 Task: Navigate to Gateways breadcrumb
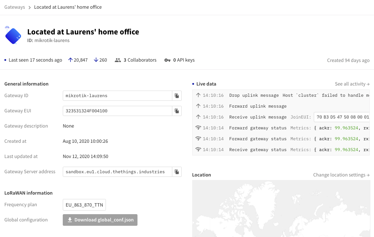(x=15, y=7)
